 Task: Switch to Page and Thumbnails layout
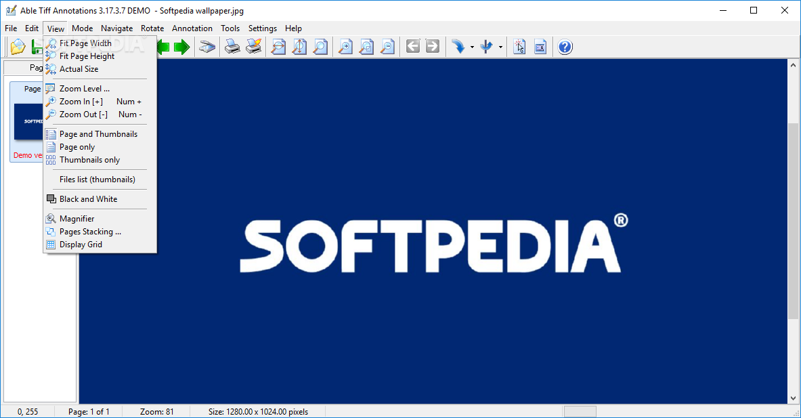(100, 134)
